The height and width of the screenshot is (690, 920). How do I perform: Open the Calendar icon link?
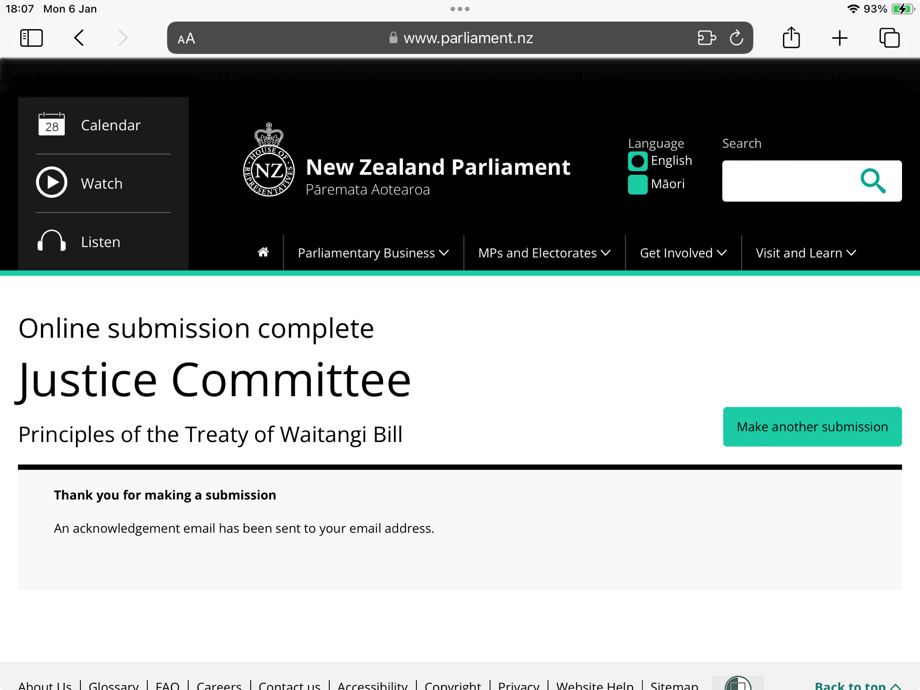coord(52,125)
